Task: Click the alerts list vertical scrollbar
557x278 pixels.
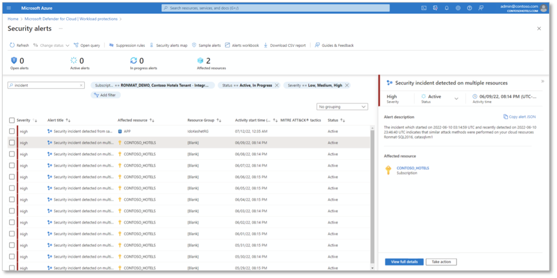Action: [372, 197]
